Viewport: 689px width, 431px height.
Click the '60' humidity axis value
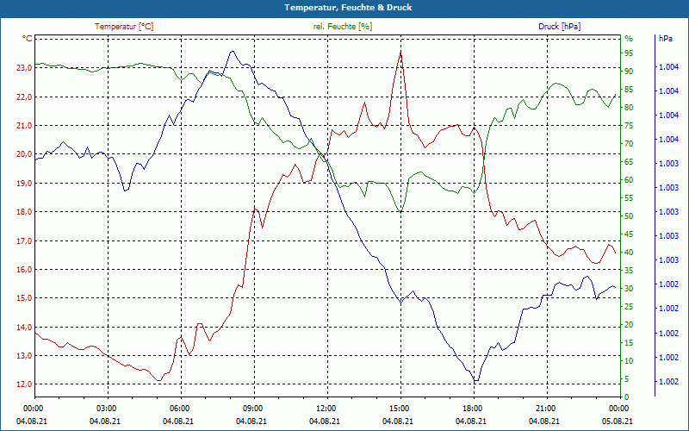point(629,180)
